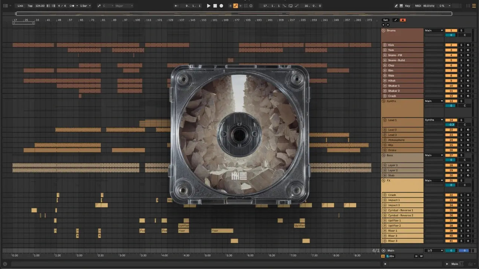
Task: Collapse the Drums group track
Action: tap(384, 31)
